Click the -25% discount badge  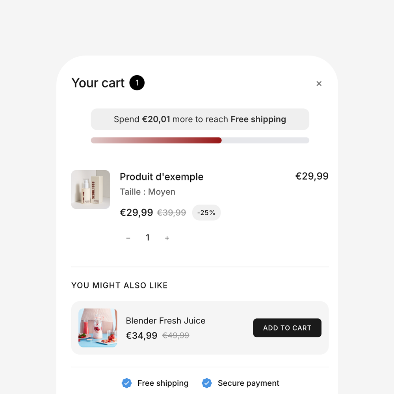tap(206, 212)
